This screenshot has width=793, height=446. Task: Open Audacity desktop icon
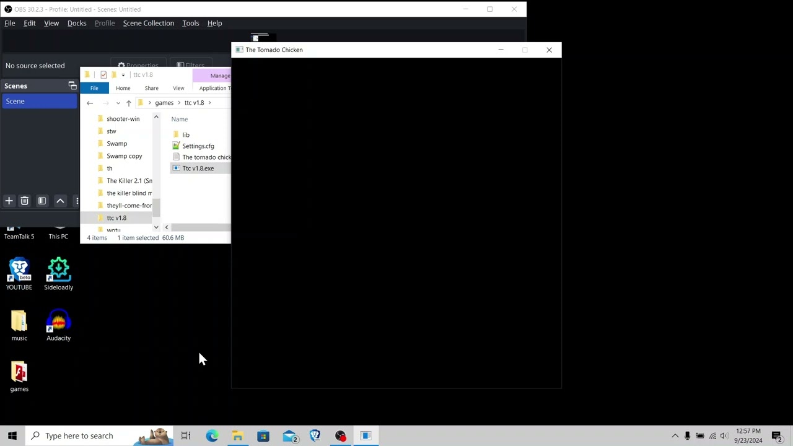point(58,325)
